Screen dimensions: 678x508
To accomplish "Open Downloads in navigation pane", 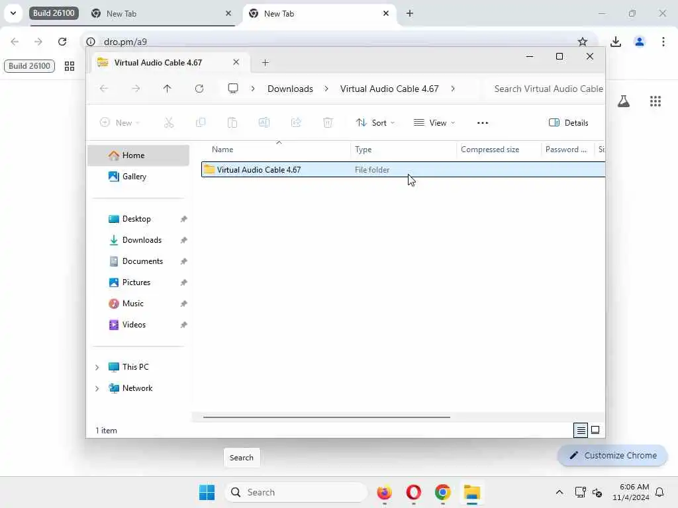I will (x=138, y=240).
